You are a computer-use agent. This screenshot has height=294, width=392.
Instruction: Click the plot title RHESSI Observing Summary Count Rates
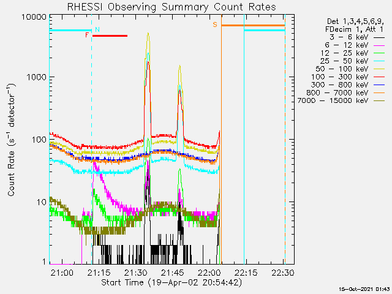[170, 7]
